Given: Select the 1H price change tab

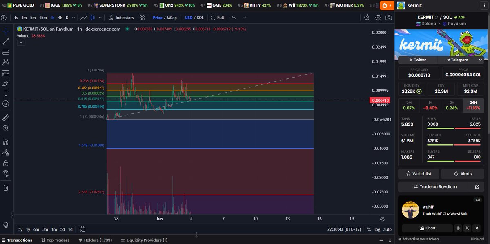Looking at the screenshot, I should point(430,105).
